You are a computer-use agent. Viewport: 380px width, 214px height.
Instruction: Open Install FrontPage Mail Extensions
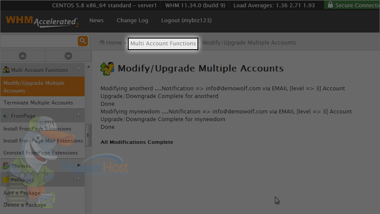point(43,141)
